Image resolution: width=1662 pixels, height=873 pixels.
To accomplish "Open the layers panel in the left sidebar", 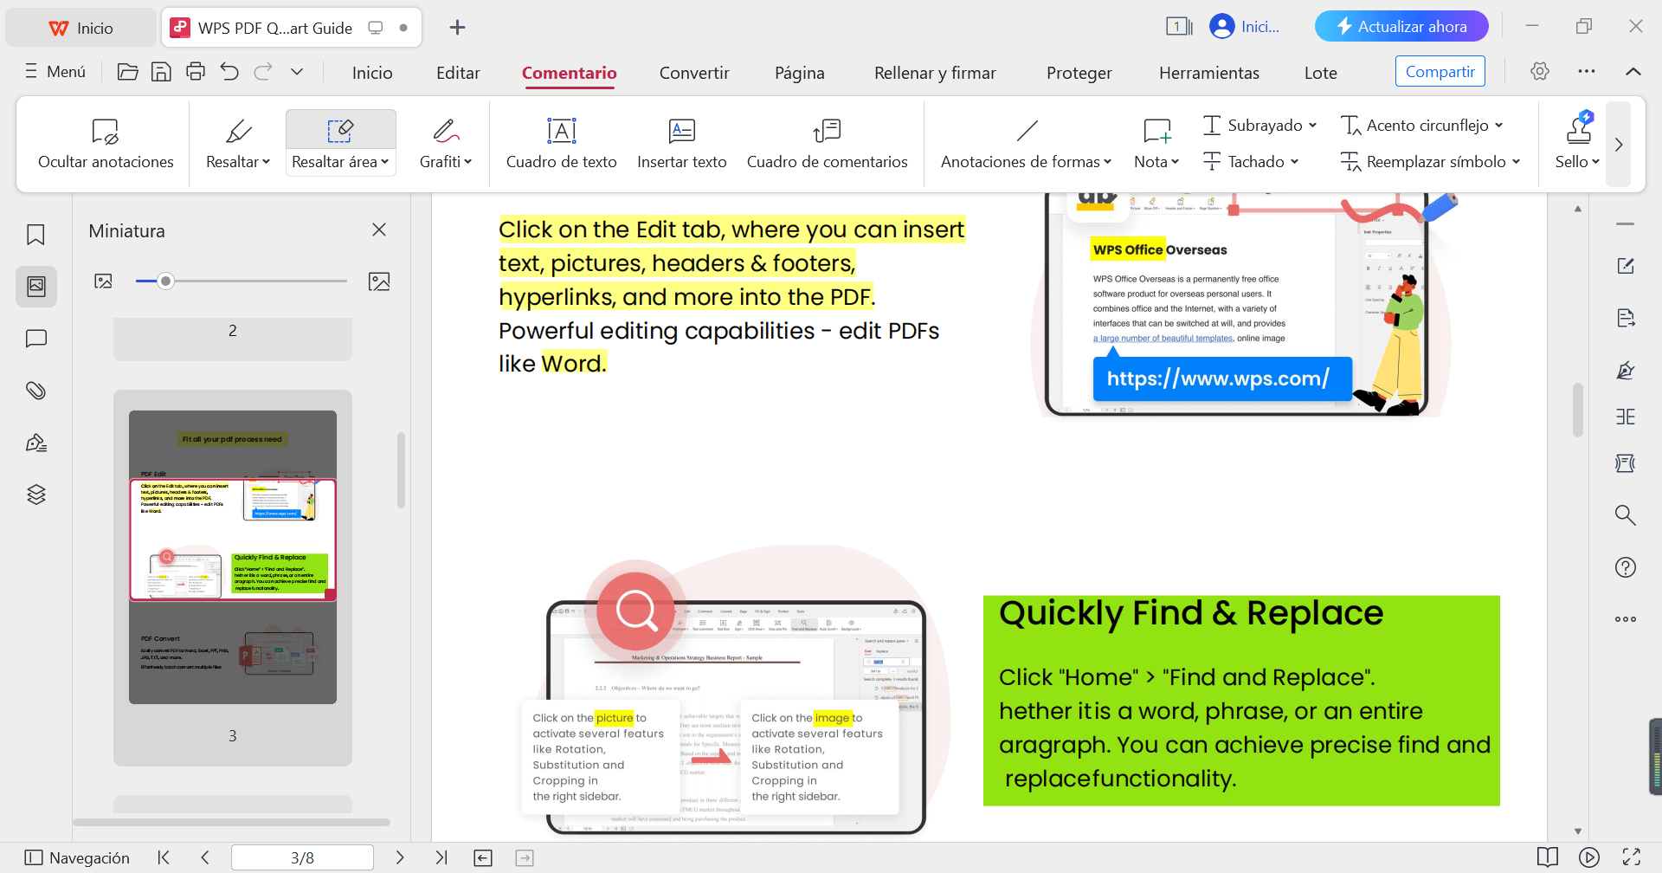I will (36, 495).
